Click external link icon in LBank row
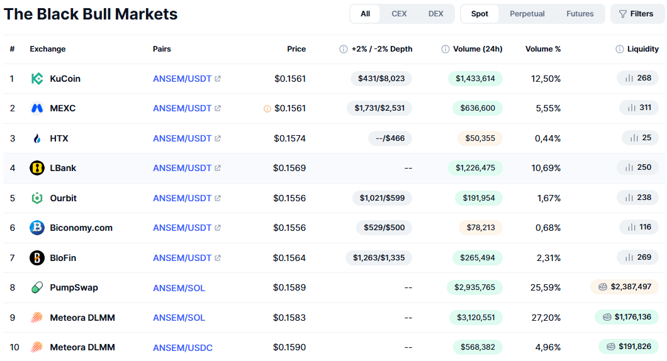Image resolution: width=667 pixels, height=361 pixels. coord(217,168)
